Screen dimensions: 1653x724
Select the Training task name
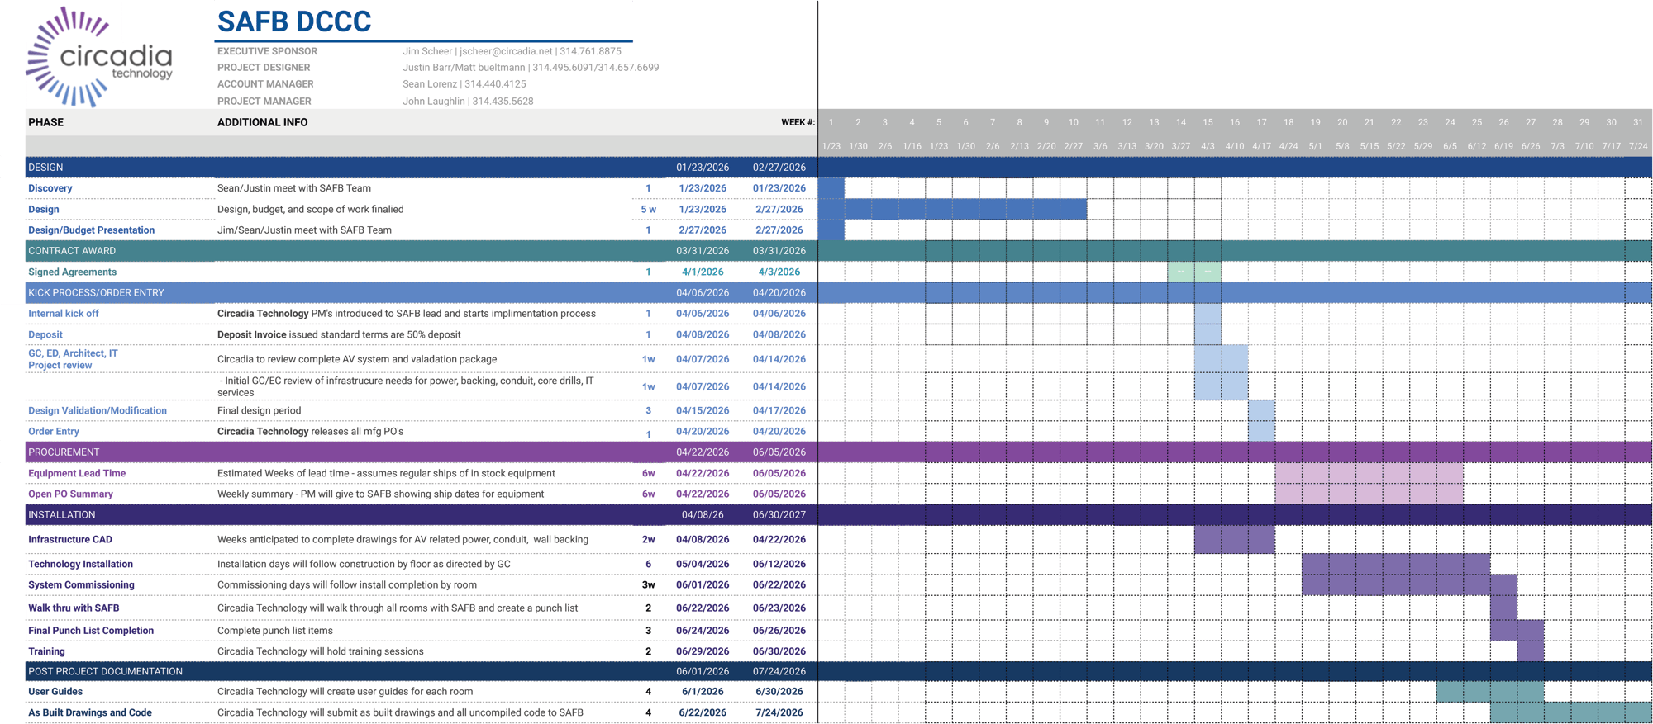(46, 651)
